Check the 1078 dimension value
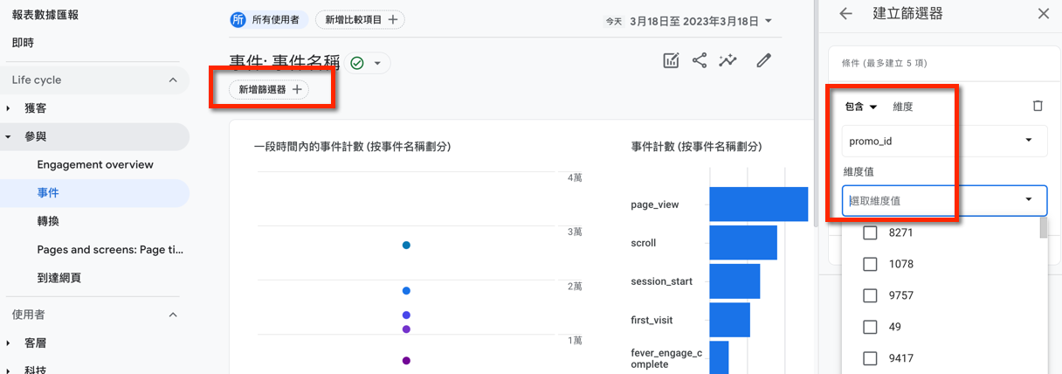Viewport: 1062px width, 374px height. tap(870, 264)
